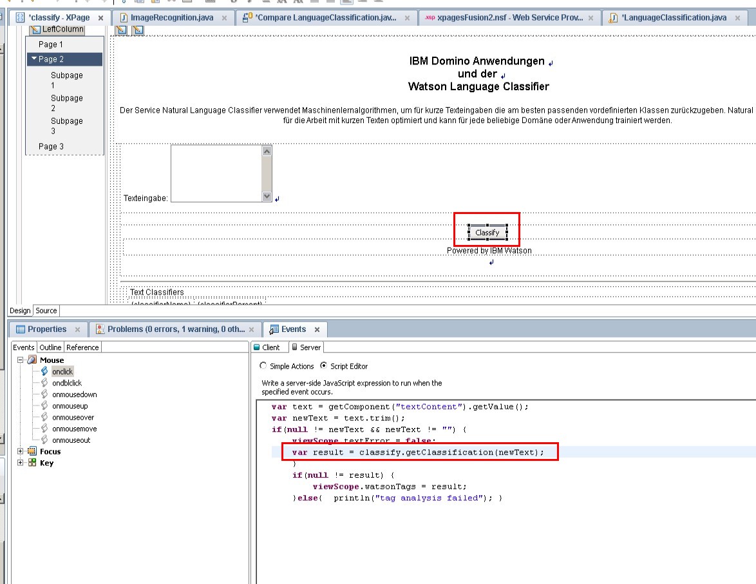The image size is (756, 584).
Task: Click the onmouseover event icon
Action: click(44, 417)
